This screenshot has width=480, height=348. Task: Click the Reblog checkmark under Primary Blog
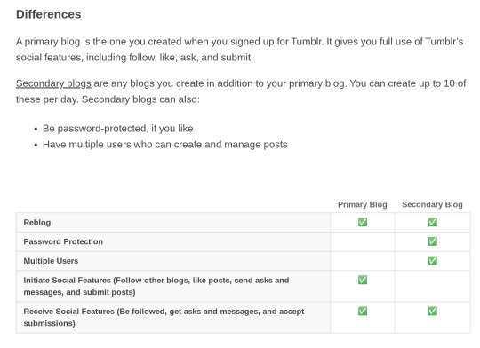pyautogui.click(x=363, y=222)
